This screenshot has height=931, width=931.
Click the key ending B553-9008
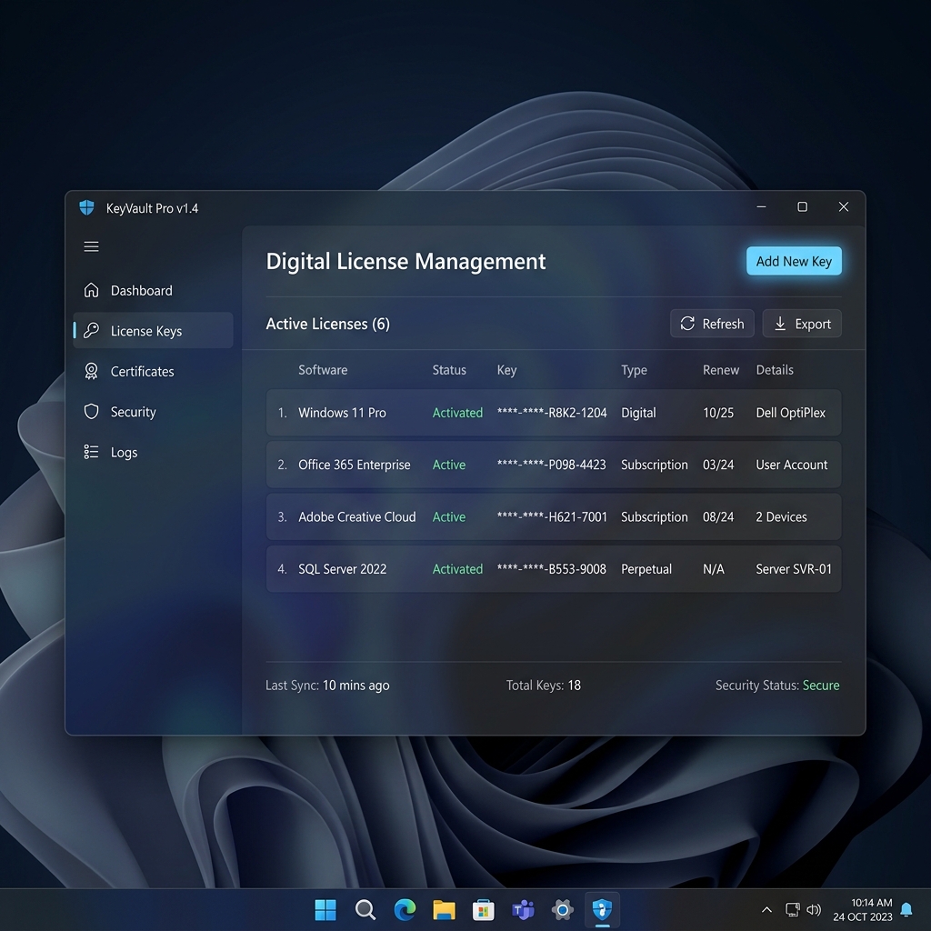[551, 569]
